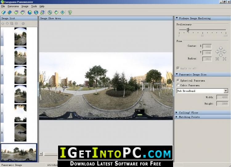The image size is (231, 167).
Task: Click the globe with arrows toolbar icon
Action: [36, 12]
